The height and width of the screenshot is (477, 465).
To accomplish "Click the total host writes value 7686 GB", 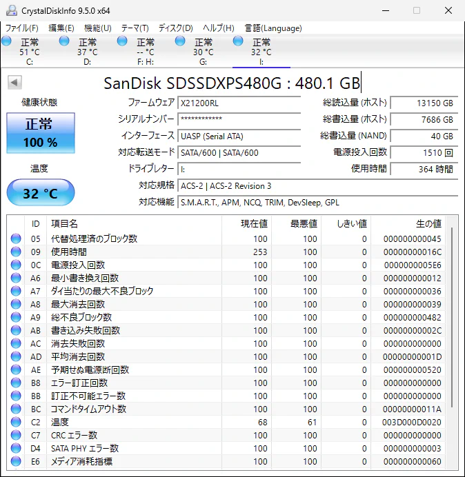I will [424, 119].
